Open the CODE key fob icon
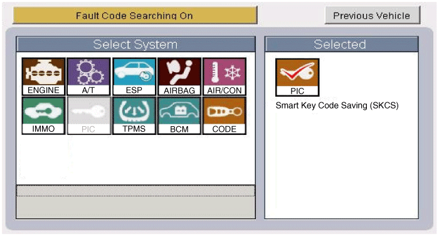439x236 pixels. point(225,115)
